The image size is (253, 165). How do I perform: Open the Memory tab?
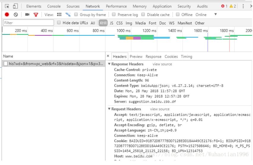click(x=140, y=6)
